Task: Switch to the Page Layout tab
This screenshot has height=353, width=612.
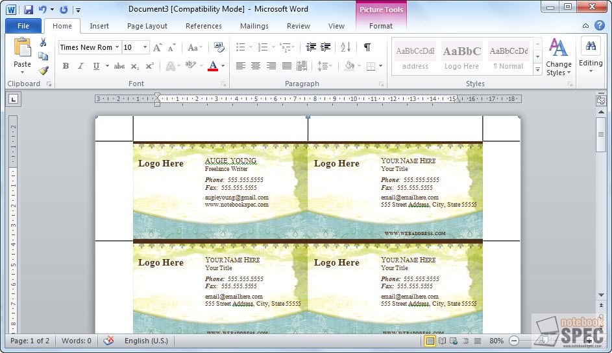Action: coord(147,26)
